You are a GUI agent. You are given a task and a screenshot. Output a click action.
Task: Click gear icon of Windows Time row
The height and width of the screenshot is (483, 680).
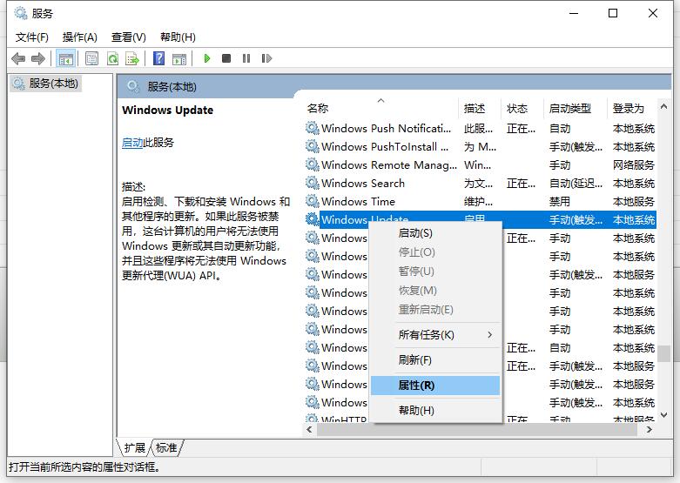tap(313, 201)
